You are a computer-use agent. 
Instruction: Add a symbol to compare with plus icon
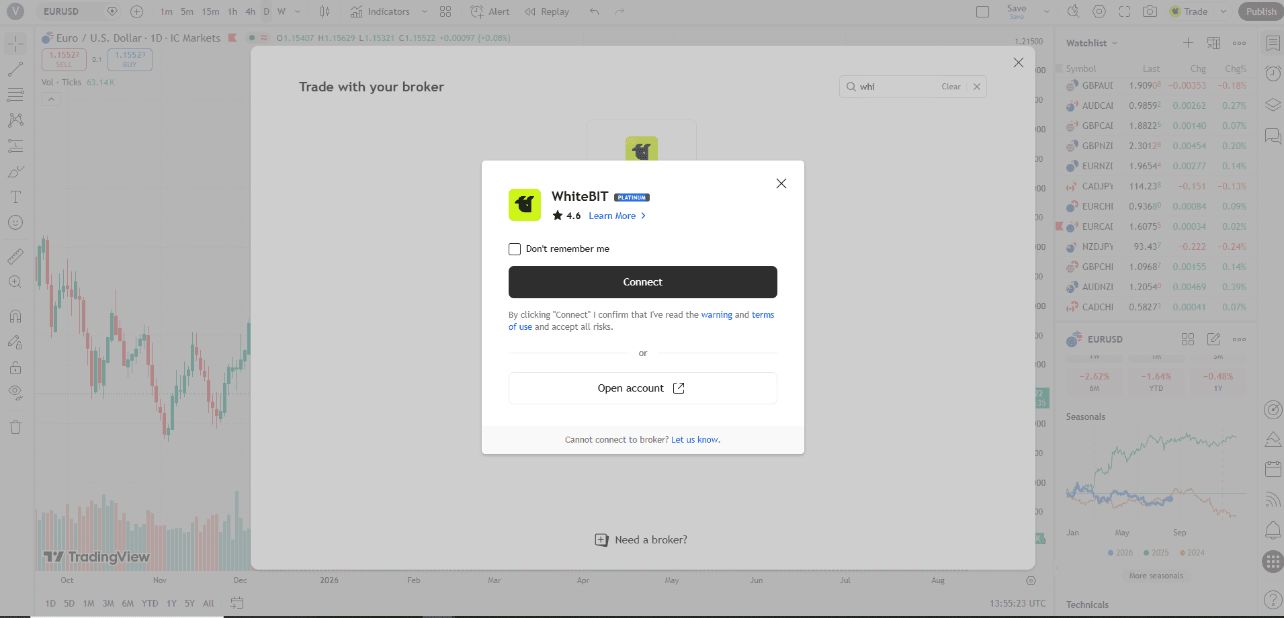point(136,11)
